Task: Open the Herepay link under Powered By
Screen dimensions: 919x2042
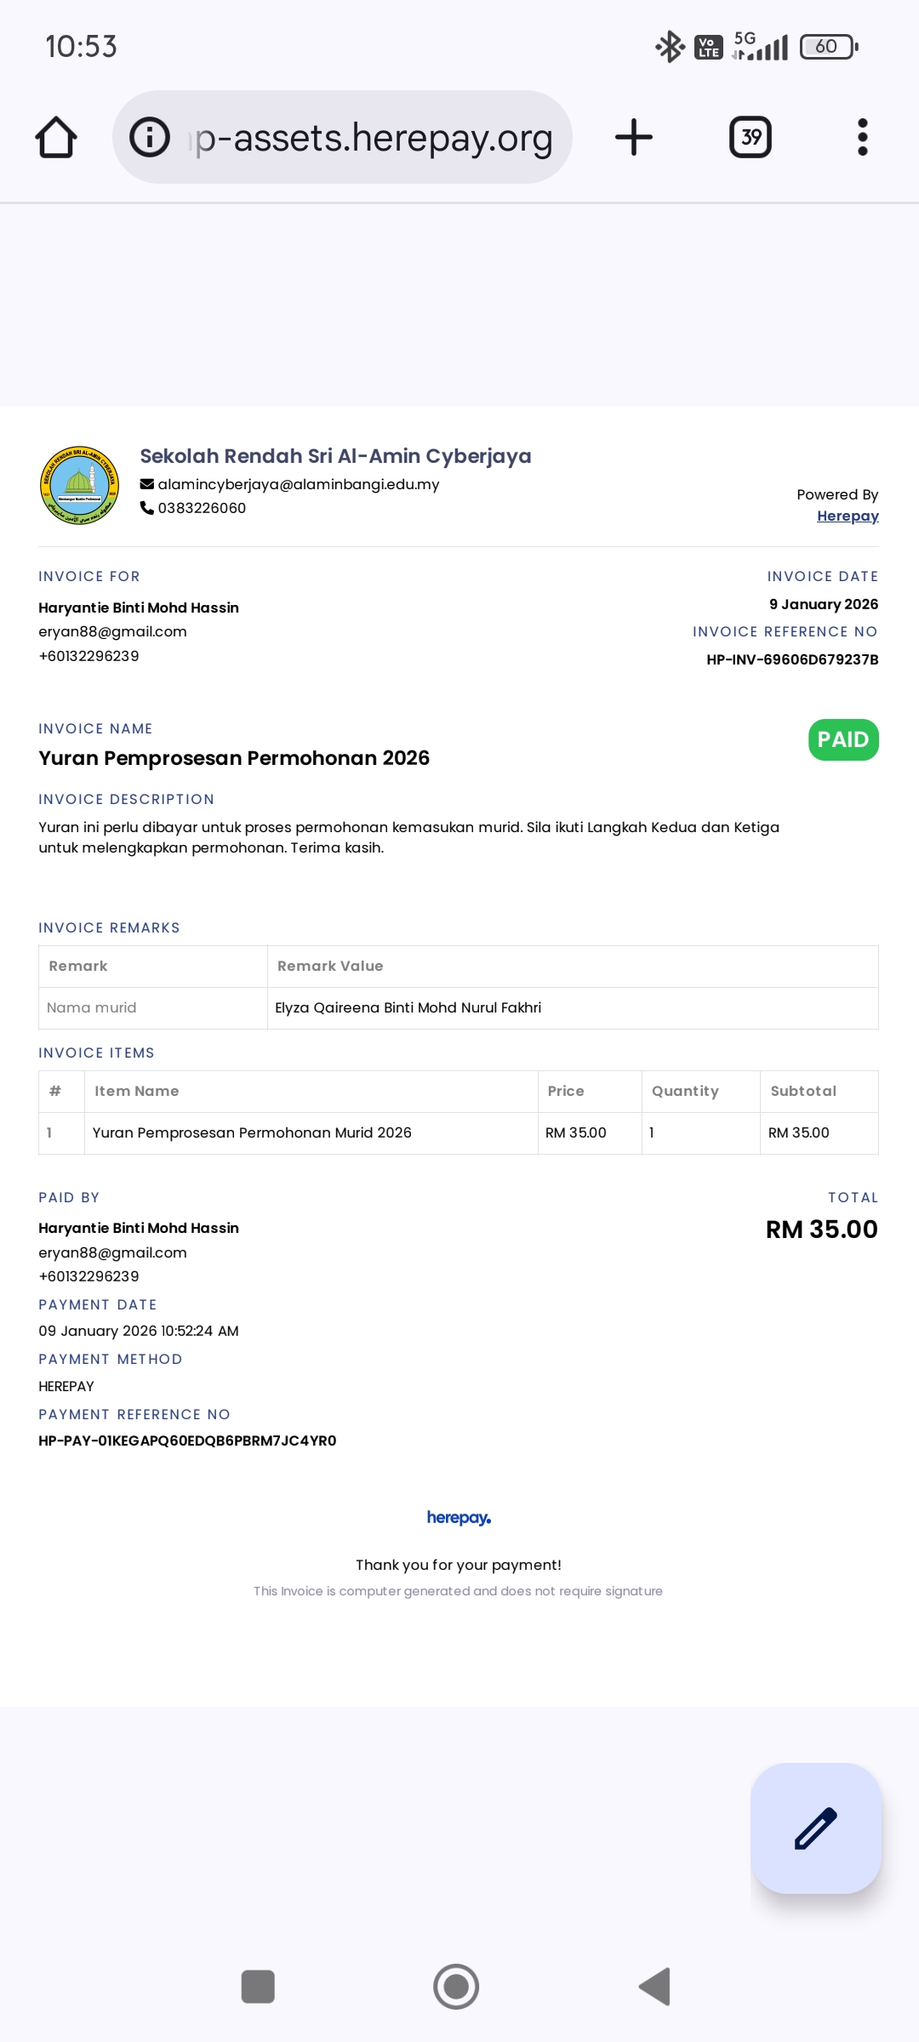Action: tap(848, 516)
